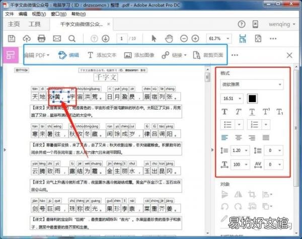Screen dimensions: 302x239
Task: Save the file with the floppy disk icon
Action: [12, 39]
